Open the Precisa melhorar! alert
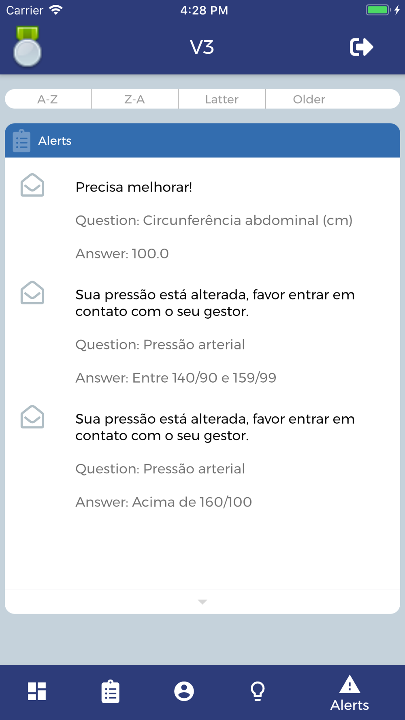Viewport: 405px width, 720px height. click(x=202, y=220)
